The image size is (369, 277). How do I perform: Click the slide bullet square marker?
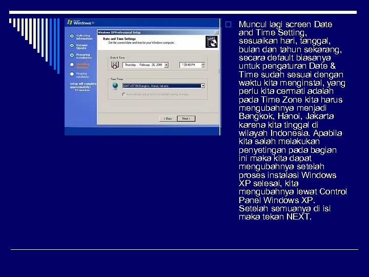pyautogui.click(x=228, y=25)
